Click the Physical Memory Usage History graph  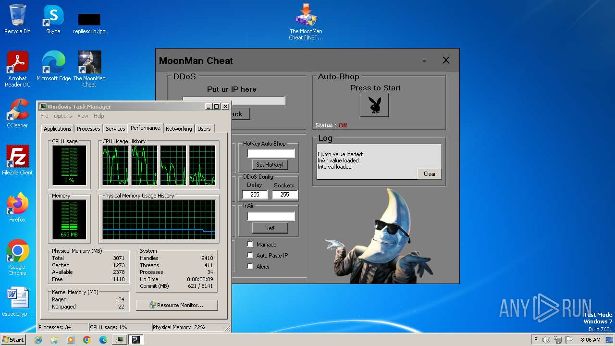pos(159,220)
